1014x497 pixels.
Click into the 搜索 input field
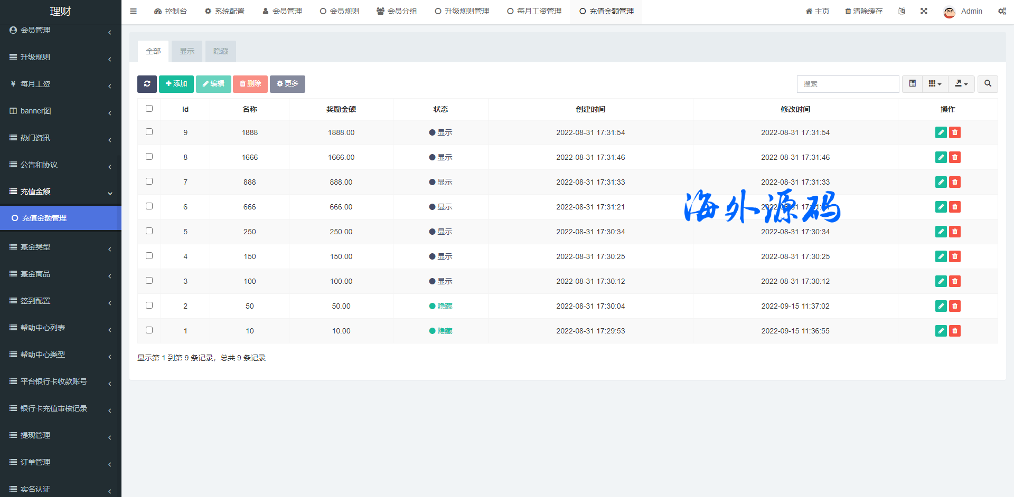tap(848, 84)
